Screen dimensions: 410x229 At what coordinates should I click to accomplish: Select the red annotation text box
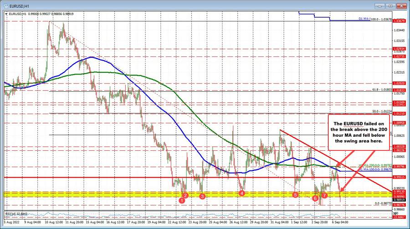(359, 131)
